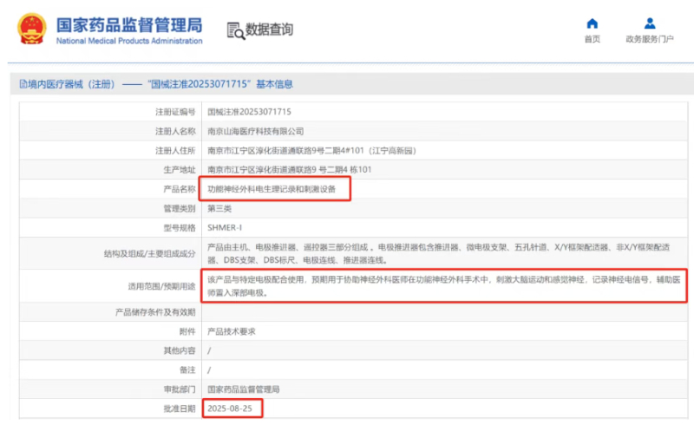Click the data query magnifier icon
This screenshot has height=431, width=694.
pos(235,30)
